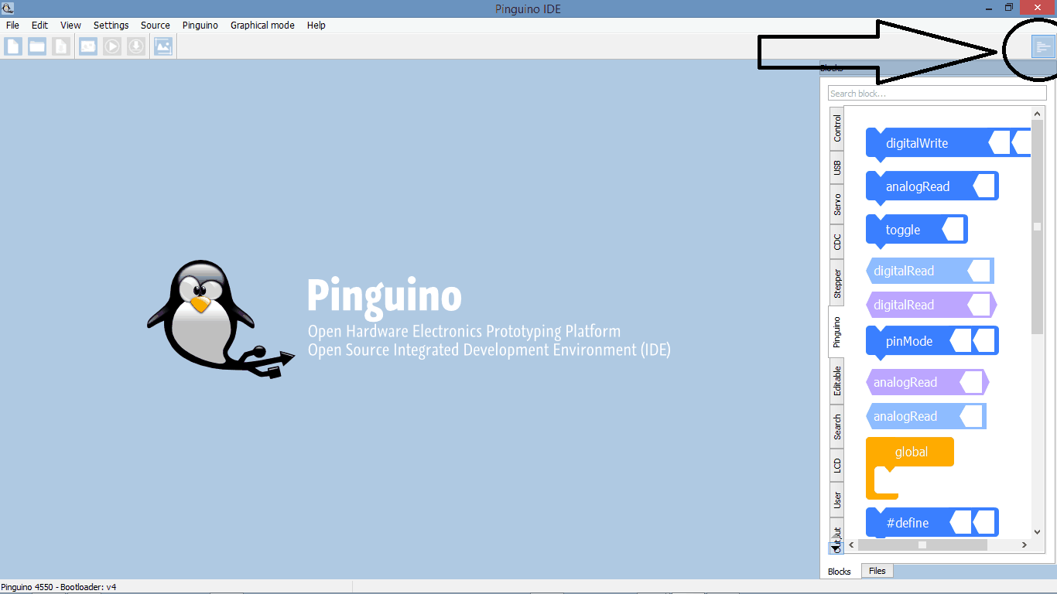1057x594 pixels.
Task: Click the Search block input field
Action: pos(936,94)
